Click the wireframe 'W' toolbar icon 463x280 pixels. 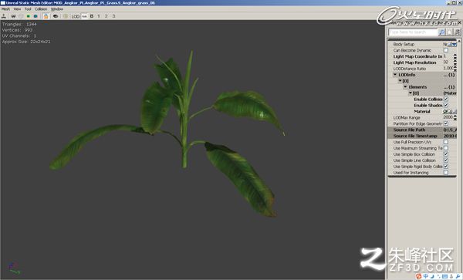[x=13, y=16]
